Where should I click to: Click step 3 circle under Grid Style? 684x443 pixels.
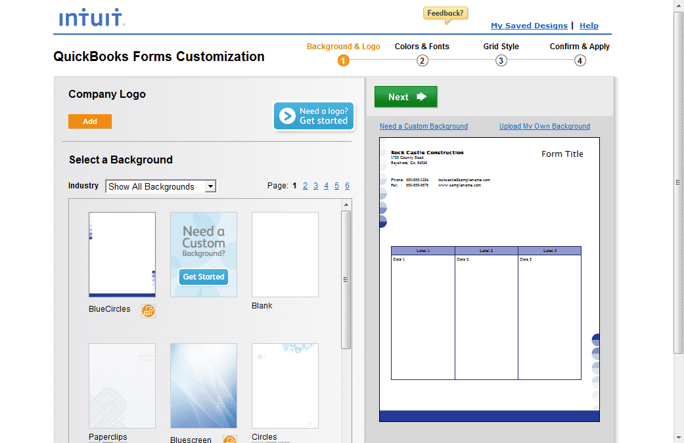[501, 60]
